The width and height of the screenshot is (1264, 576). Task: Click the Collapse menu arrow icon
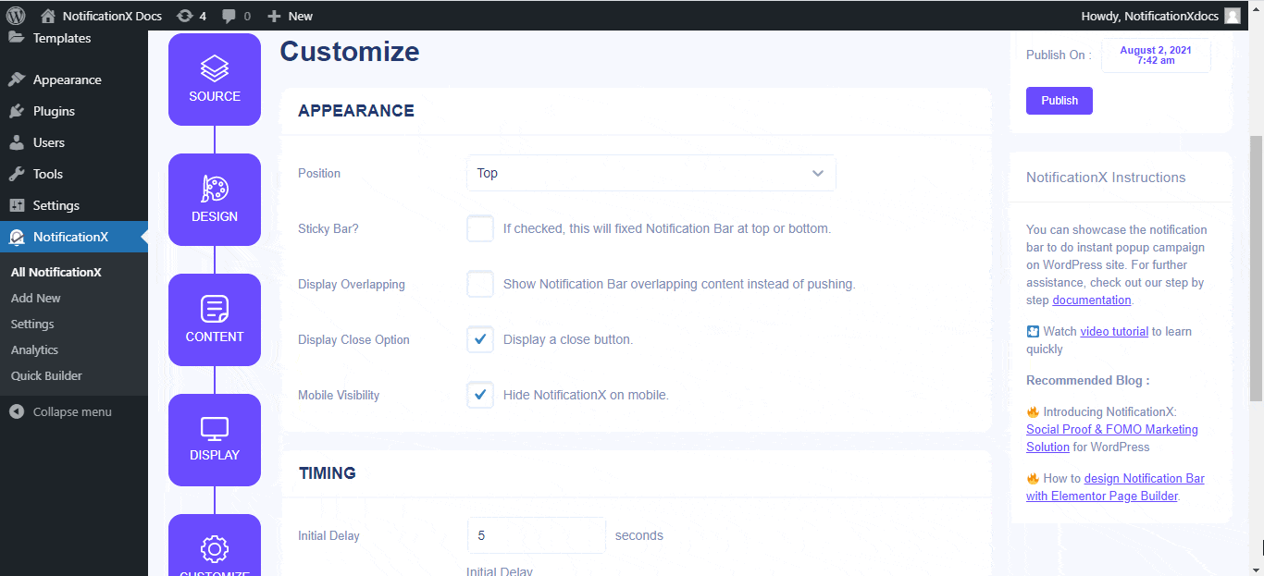(x=17, y=411)
